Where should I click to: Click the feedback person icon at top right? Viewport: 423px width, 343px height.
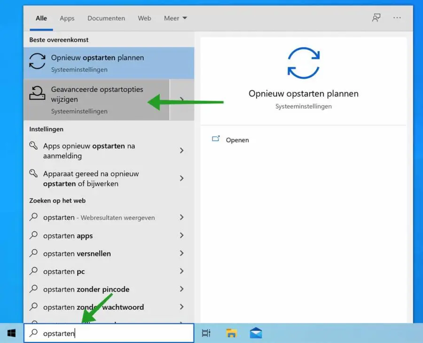[x=376, y=18]
